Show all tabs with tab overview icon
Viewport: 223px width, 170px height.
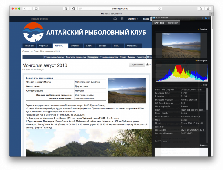click(x=208, y=8)
